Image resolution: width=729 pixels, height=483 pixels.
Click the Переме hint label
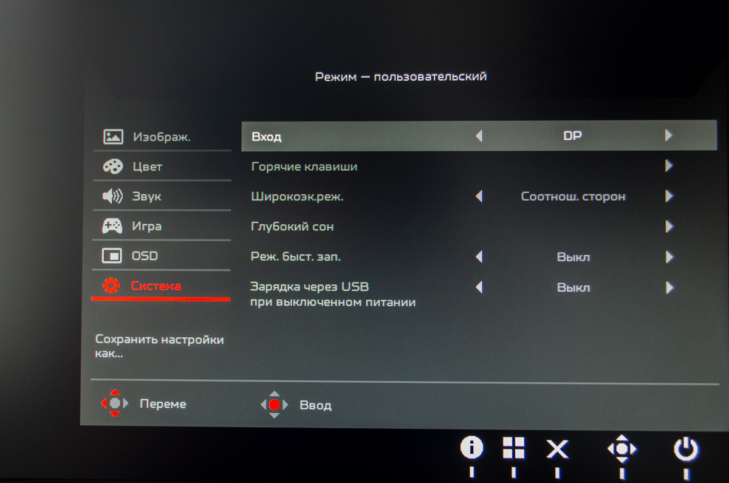pos(163,404)
